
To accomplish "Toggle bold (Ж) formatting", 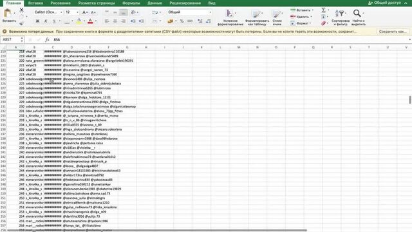I will point(37,21).
